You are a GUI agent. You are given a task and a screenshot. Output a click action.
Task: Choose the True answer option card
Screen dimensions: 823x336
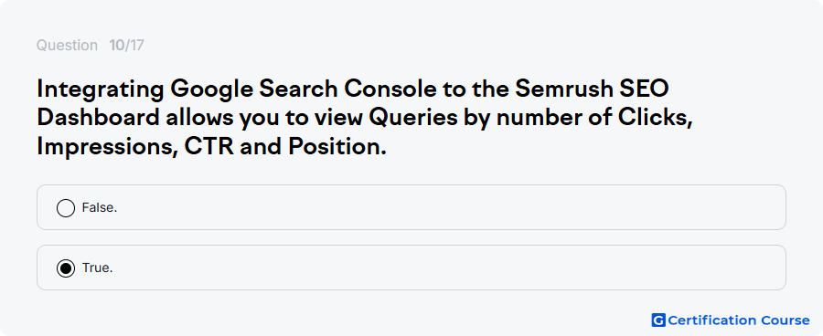coord(411,268)
